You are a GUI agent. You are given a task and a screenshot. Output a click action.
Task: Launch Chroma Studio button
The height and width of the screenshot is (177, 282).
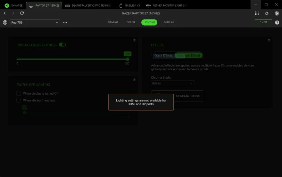pos(177,96)
